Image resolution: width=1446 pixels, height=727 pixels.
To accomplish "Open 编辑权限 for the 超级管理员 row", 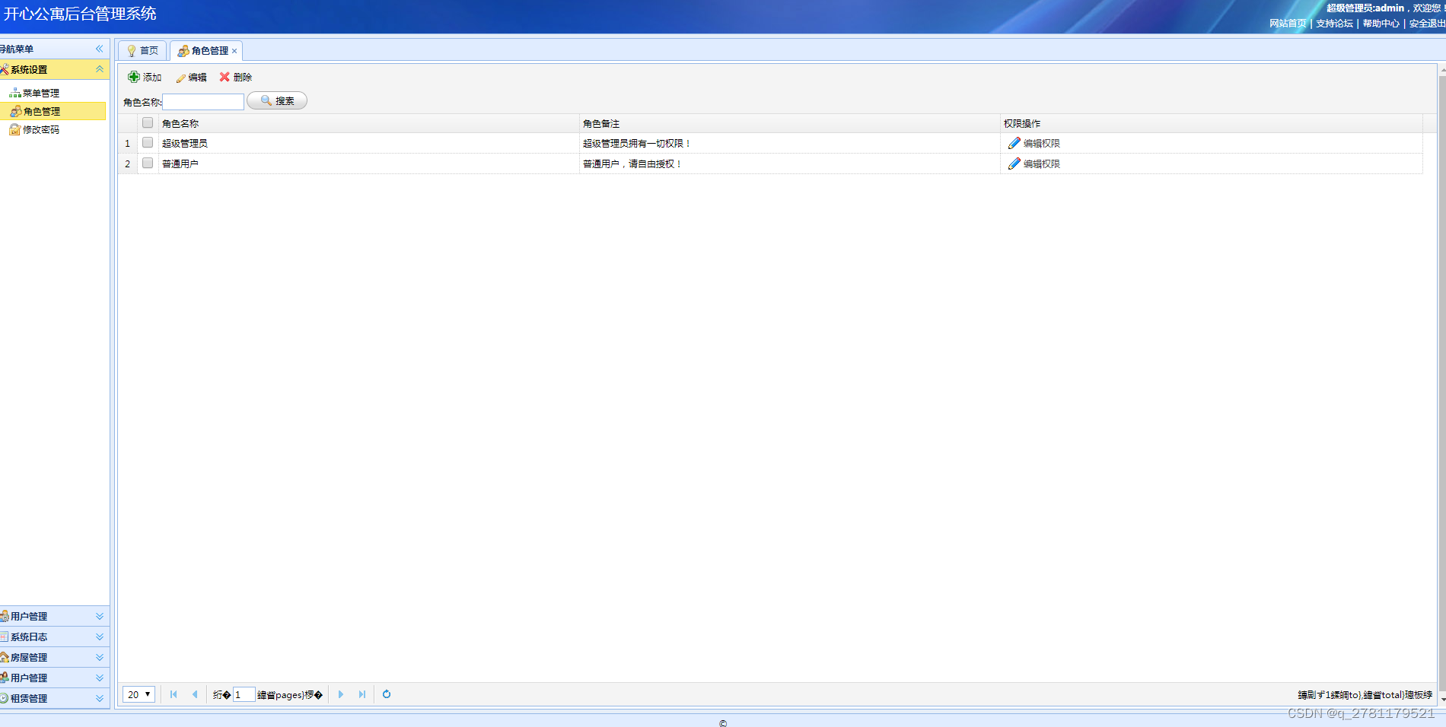I will [x=1034, y=143].
